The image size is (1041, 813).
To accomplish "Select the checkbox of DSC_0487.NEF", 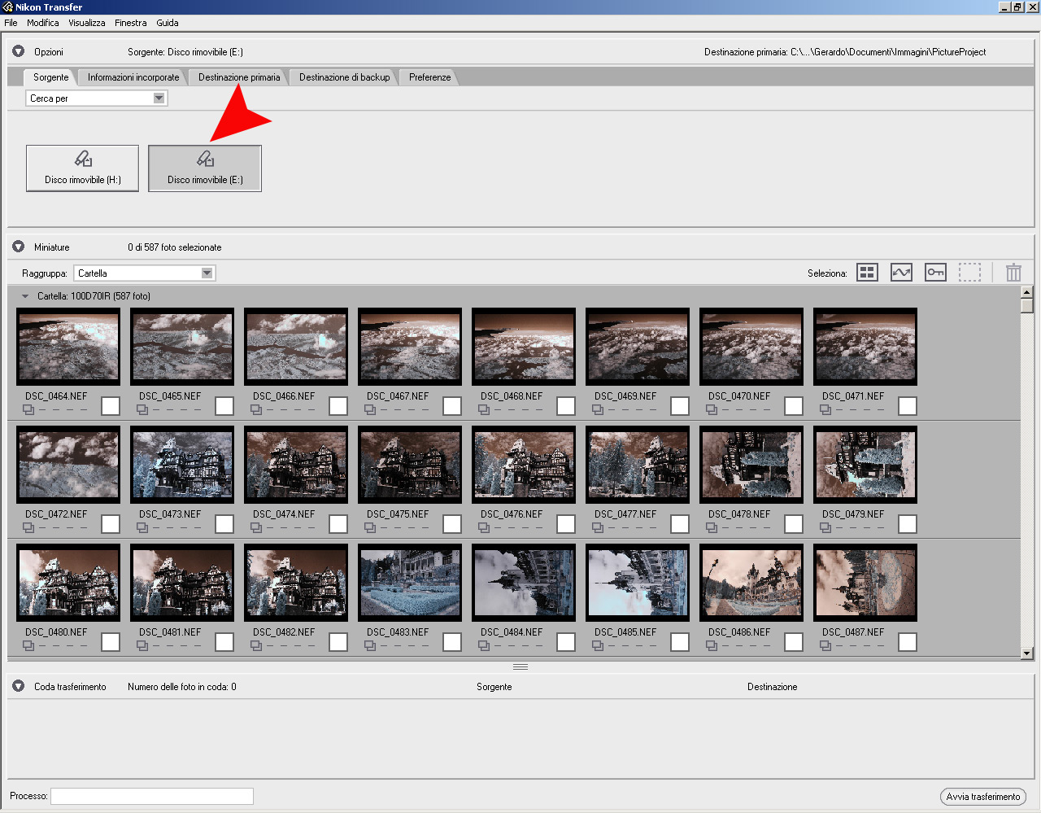I will [x=908, y=641].
